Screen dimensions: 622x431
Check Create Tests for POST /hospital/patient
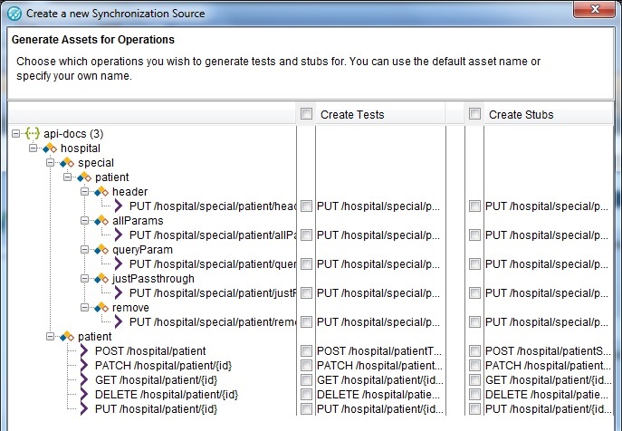(x=307, y=351)
